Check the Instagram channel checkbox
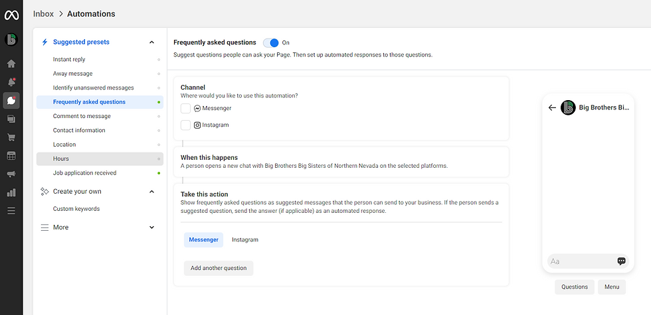Viewport: 651px width, 315px height. click(x=185, y=125)
